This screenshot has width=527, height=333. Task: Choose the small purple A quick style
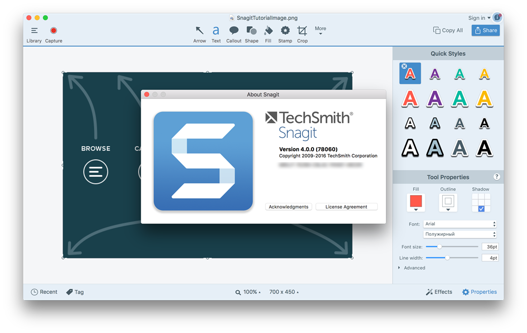435,74
